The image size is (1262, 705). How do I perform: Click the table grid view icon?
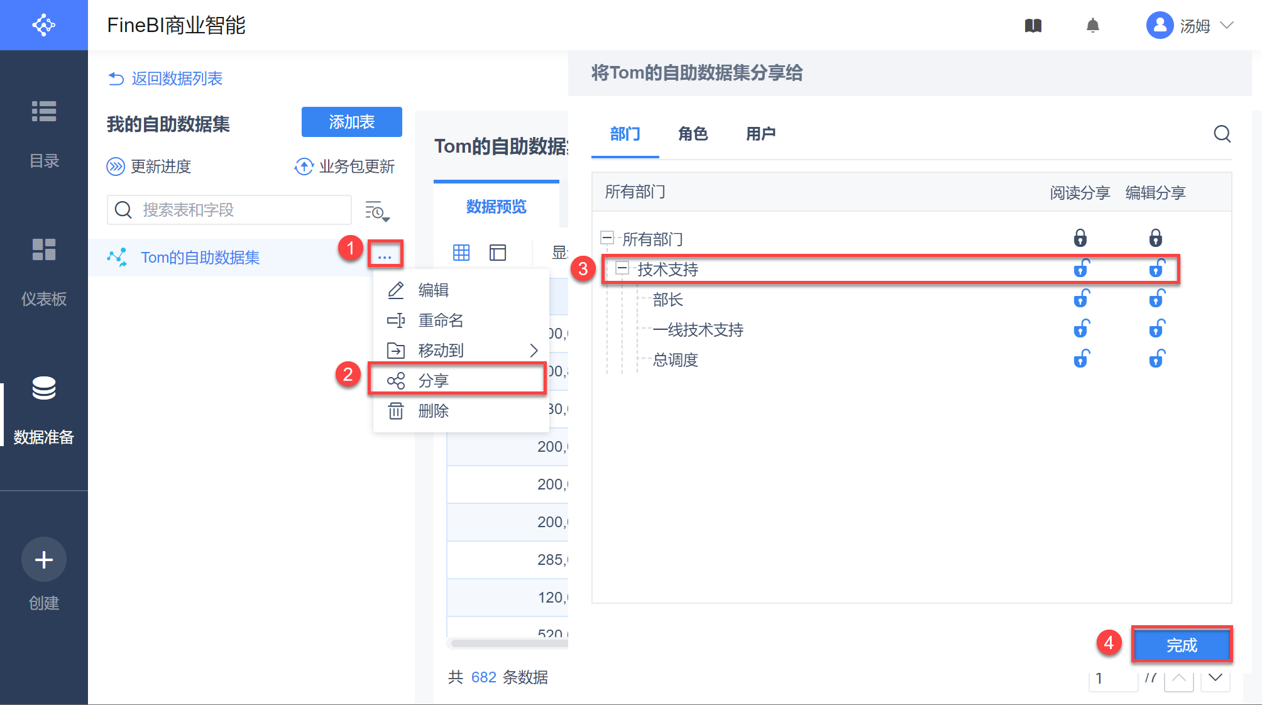461,253
